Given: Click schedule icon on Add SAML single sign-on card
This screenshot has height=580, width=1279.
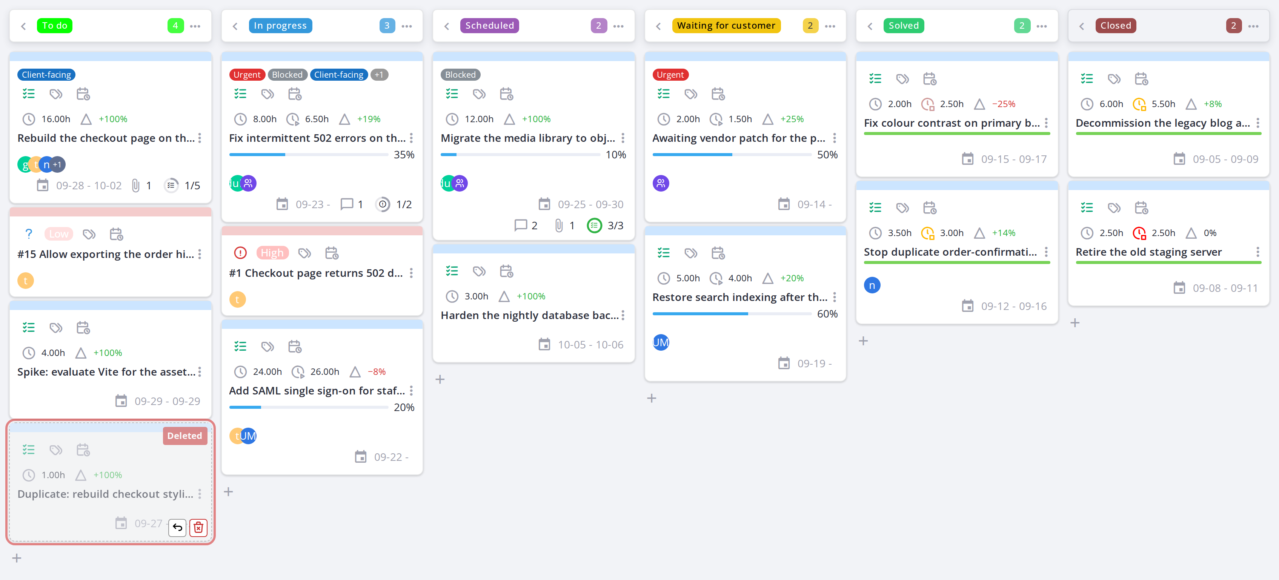Looking at the screenshot, I should (295, 346).
